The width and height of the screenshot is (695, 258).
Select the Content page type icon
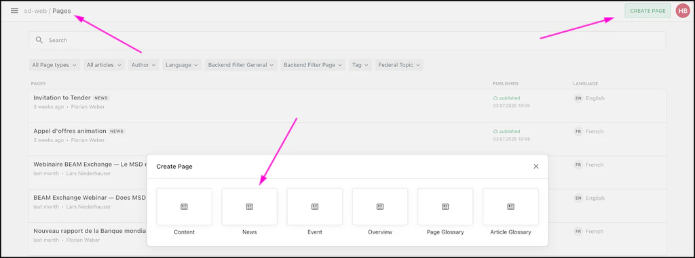(x=185, y=207)
